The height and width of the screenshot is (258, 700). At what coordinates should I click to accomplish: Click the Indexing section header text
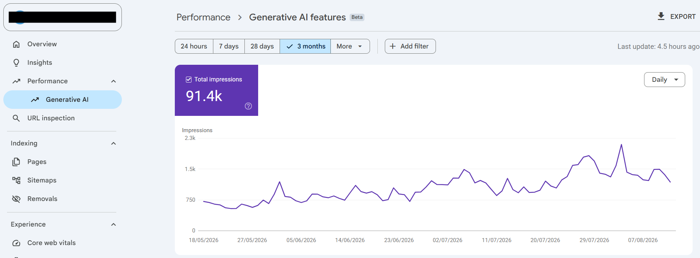coord(24,143)
